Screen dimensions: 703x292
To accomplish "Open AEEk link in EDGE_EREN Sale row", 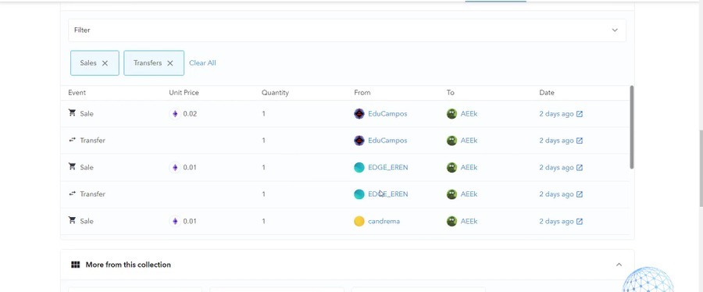I will (469, 168).
